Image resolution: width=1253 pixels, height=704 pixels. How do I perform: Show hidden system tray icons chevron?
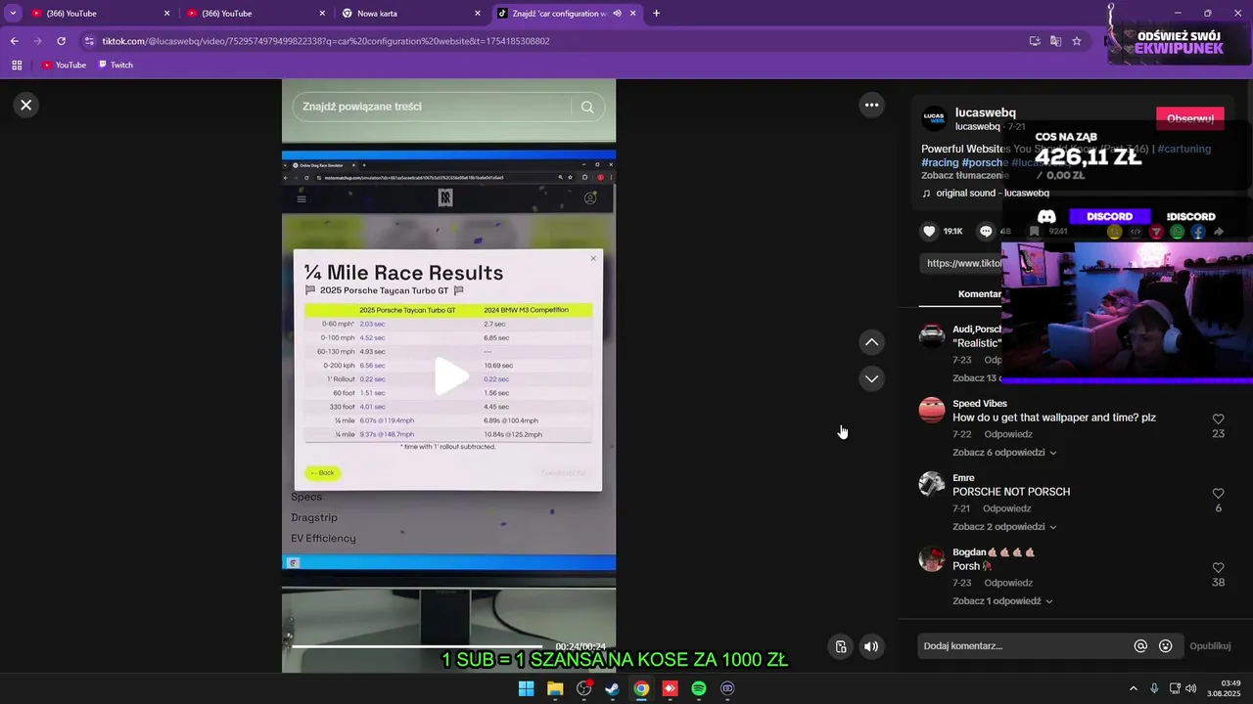[1134, 688]
